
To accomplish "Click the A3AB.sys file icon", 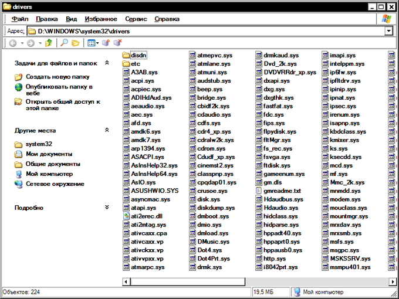I will point(126,72).
